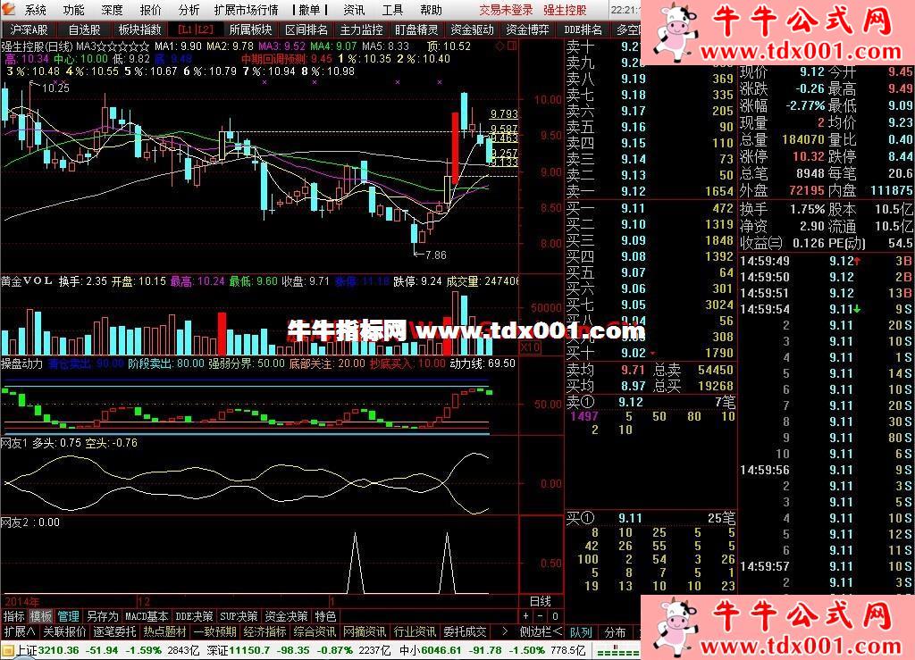Viewport: 915px width, 660px height.
Task: Click the 特色 template button
Action: click(325, 616)
